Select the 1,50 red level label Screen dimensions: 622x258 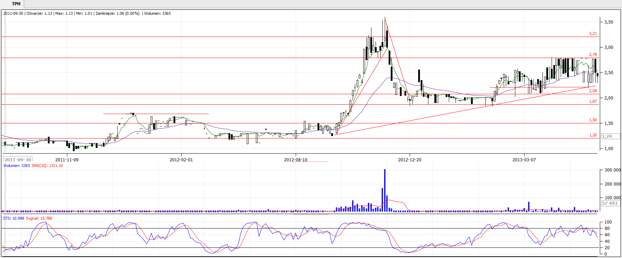593,120
